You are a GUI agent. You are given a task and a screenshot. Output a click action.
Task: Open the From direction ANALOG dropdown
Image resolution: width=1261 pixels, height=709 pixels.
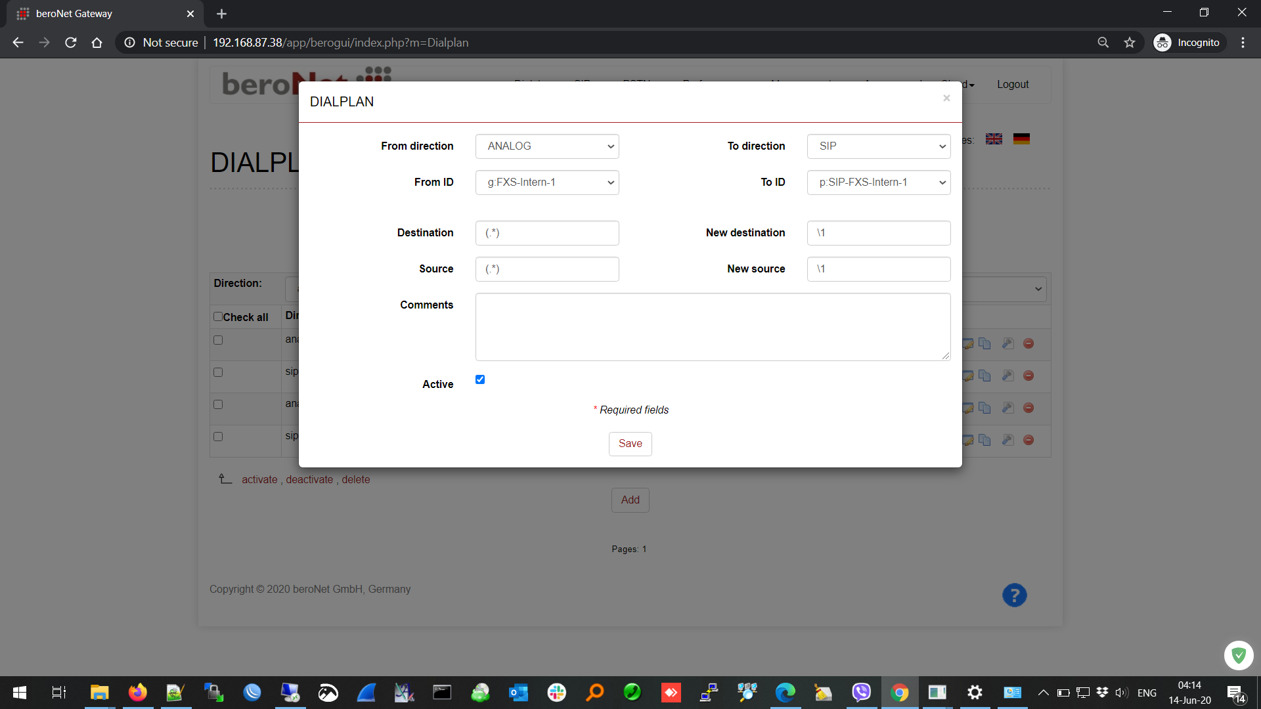[x=547, y=146]
